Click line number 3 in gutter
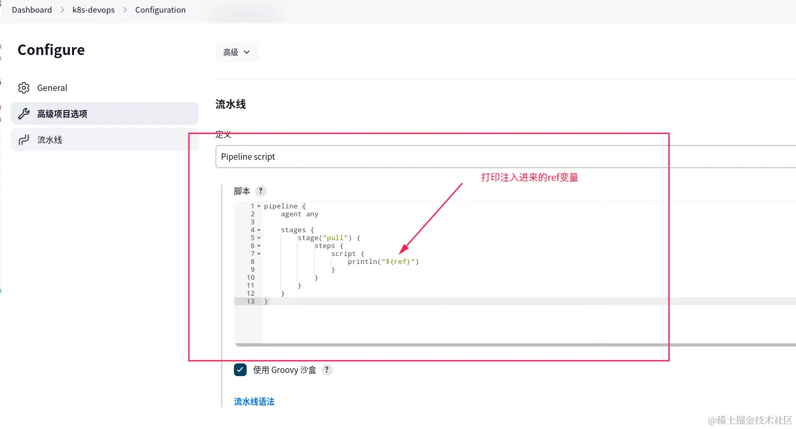 coord(252,222)
